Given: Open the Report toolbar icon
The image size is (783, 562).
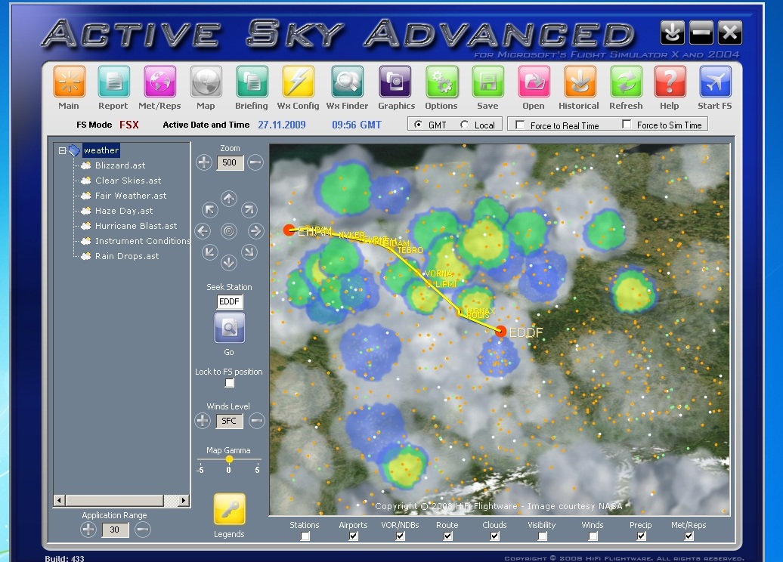Looking at the screenshot, I should coord(114,82).
